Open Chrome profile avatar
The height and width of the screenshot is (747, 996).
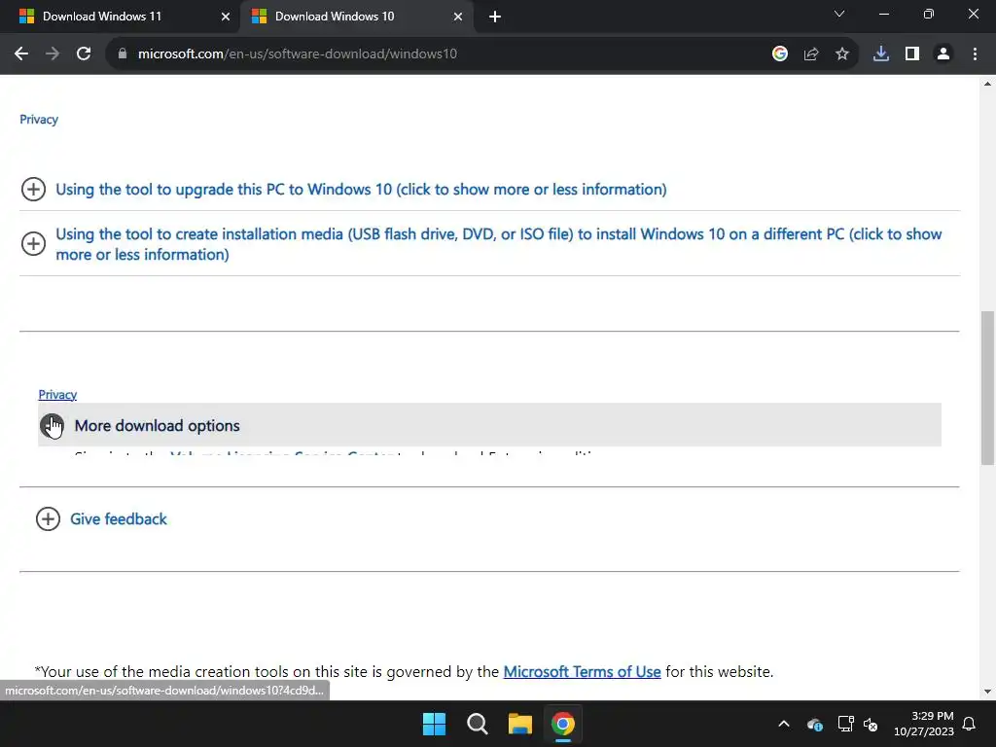(943, 54)
